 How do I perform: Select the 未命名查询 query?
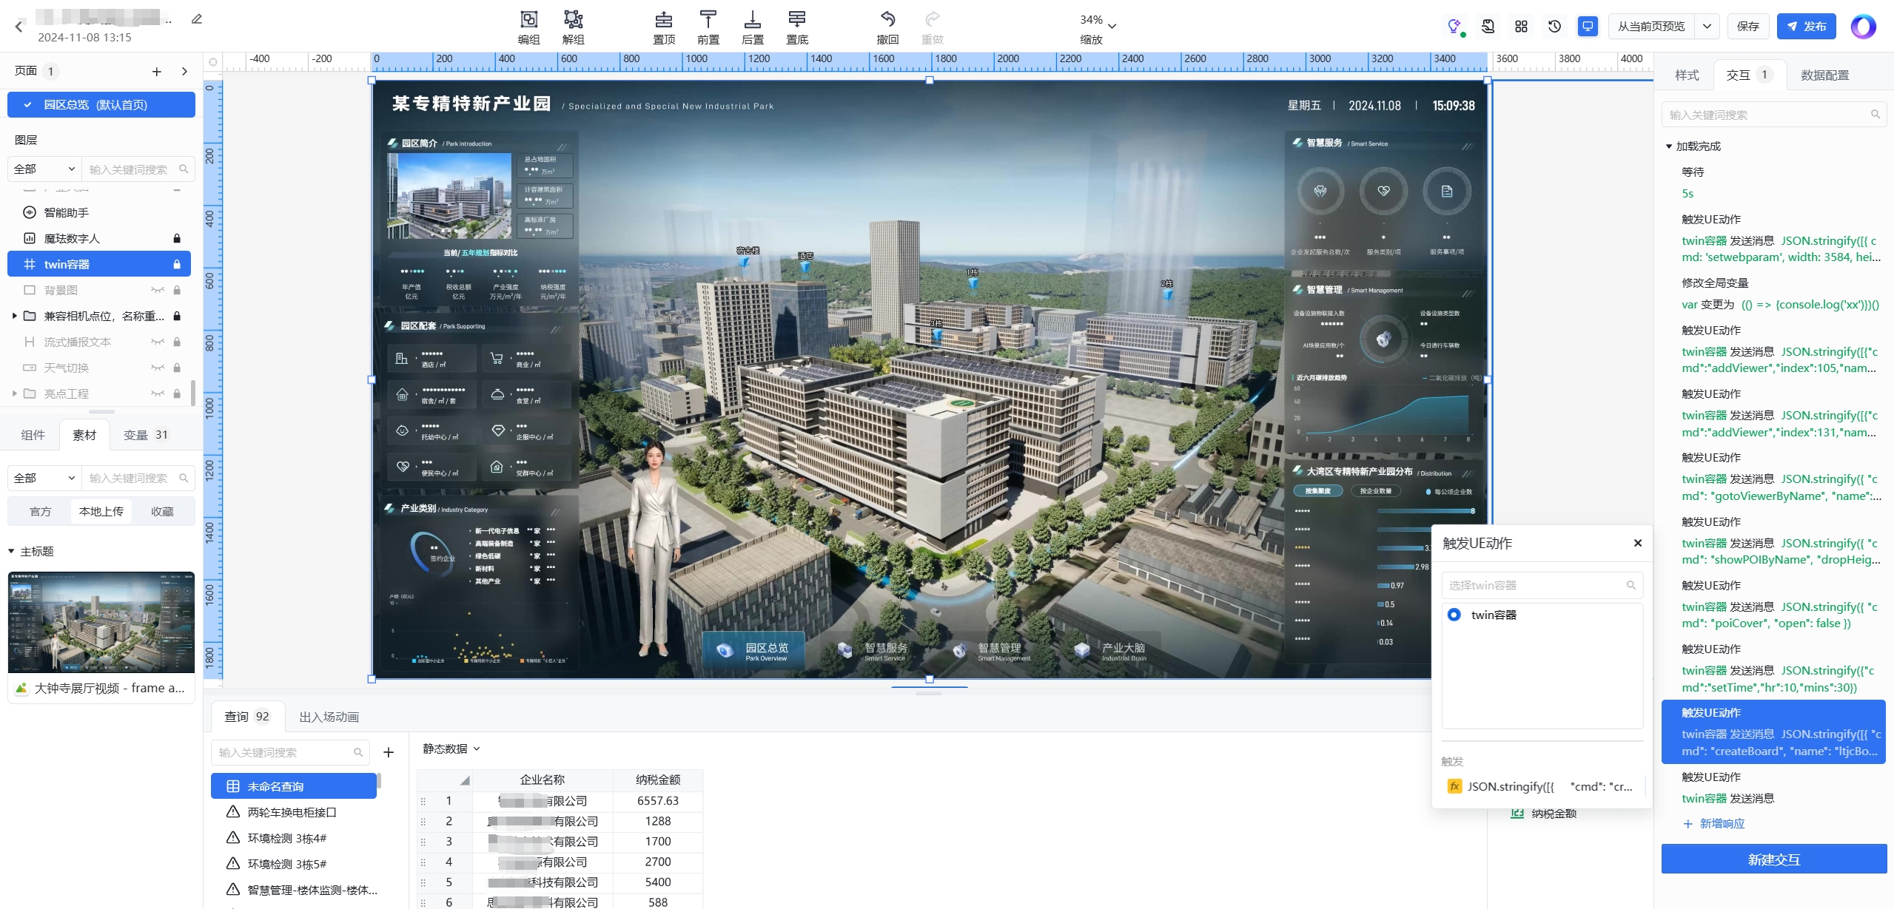[x=294, y=787]
